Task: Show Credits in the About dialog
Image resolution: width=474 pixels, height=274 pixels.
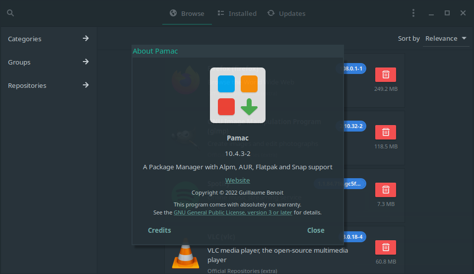Action: pyautogui.click(x=159, y=230)
